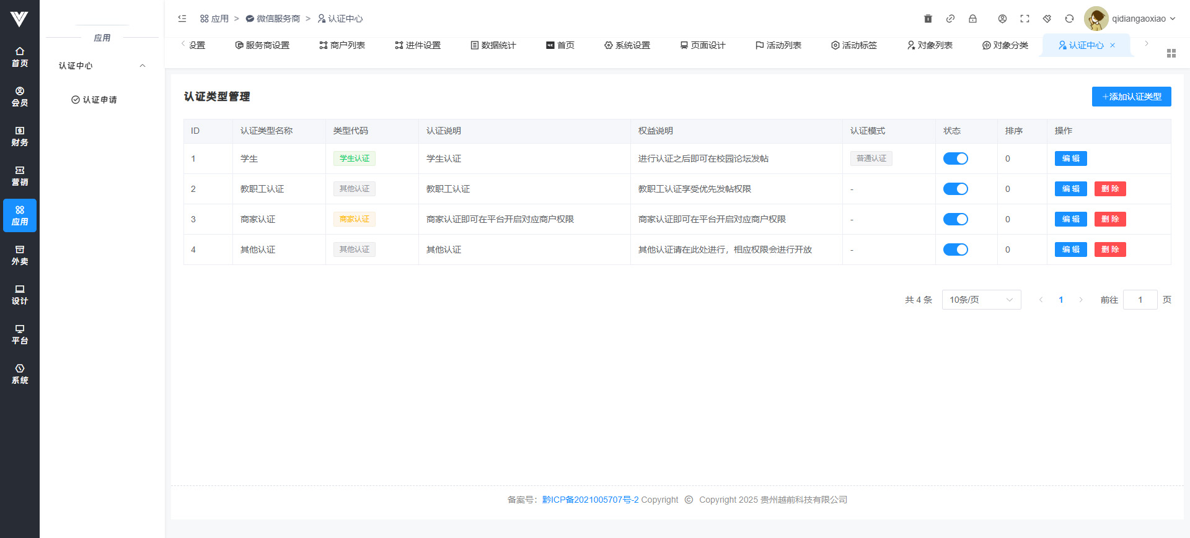Open the 财务 section in the left sidebar
Image resolution: width=1190 pixels, height=538 pixels.
tap(20, 136)
